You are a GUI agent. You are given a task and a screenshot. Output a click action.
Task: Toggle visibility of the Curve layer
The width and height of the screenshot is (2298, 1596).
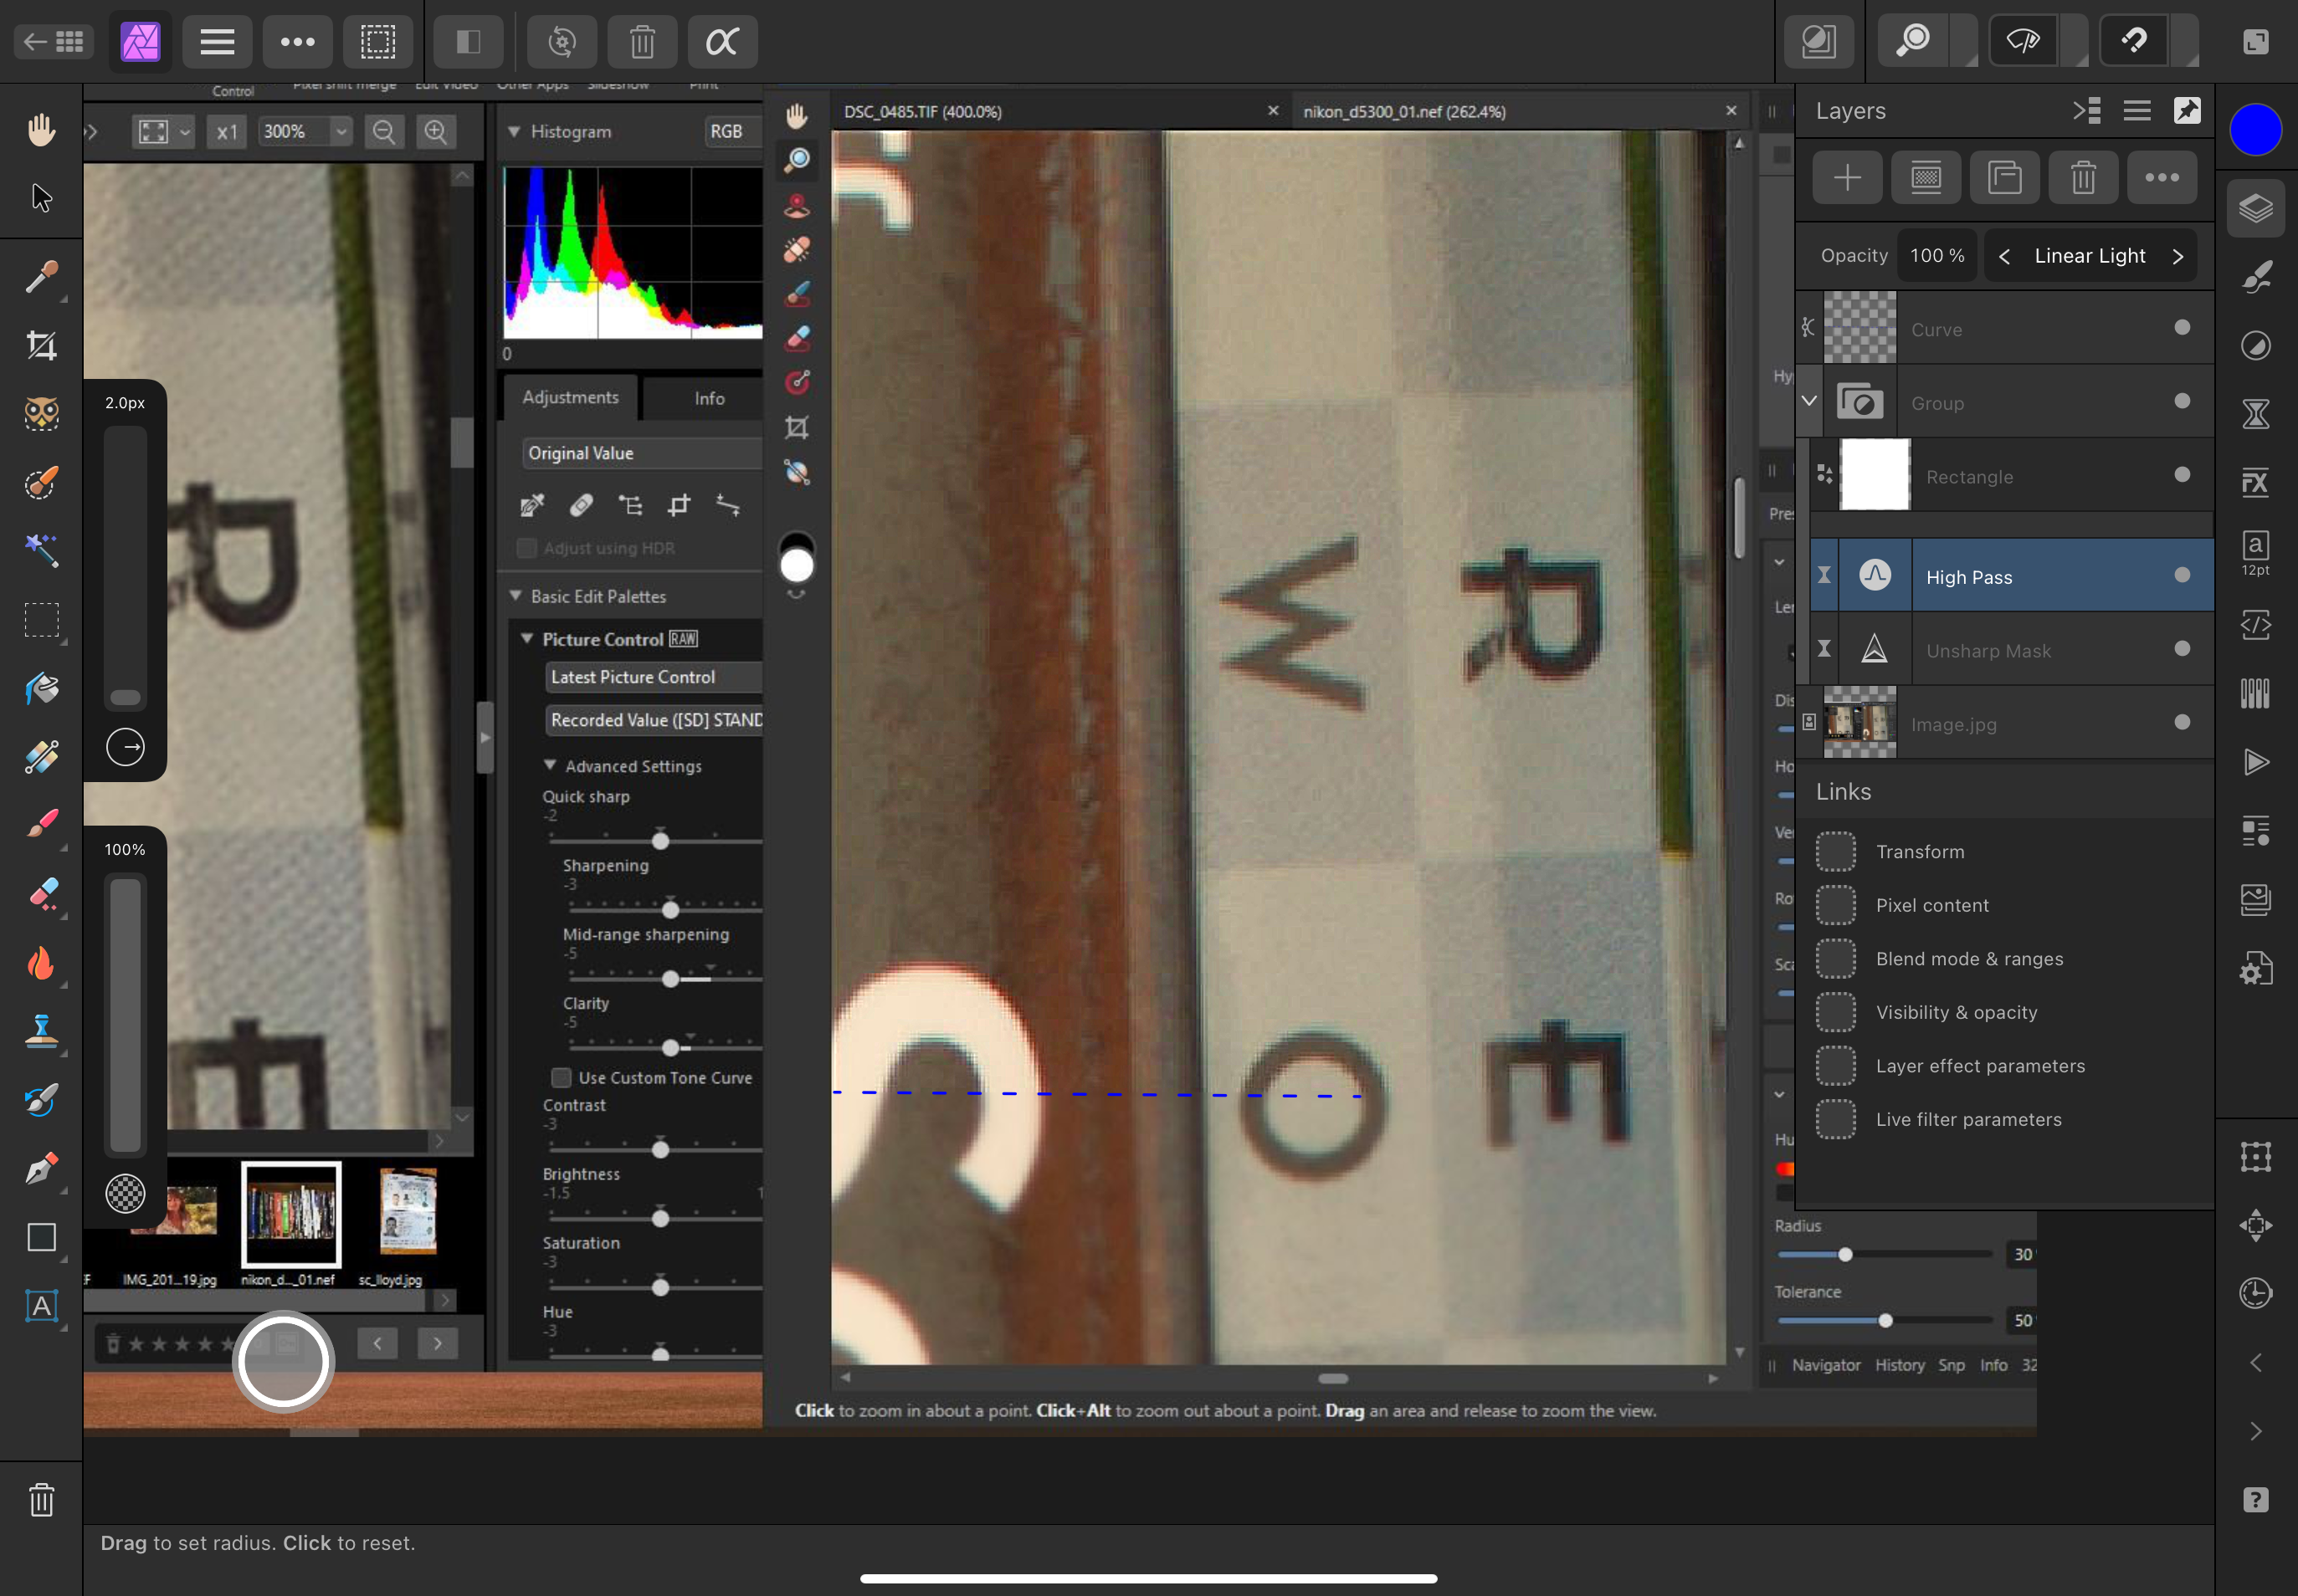point(2182,327)
